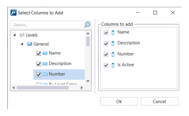Image resolution: width=189 pixels, height=116 pixels.
Task: Click column icon next to Name in Columns to add
Action: click(x=113, y=33)
